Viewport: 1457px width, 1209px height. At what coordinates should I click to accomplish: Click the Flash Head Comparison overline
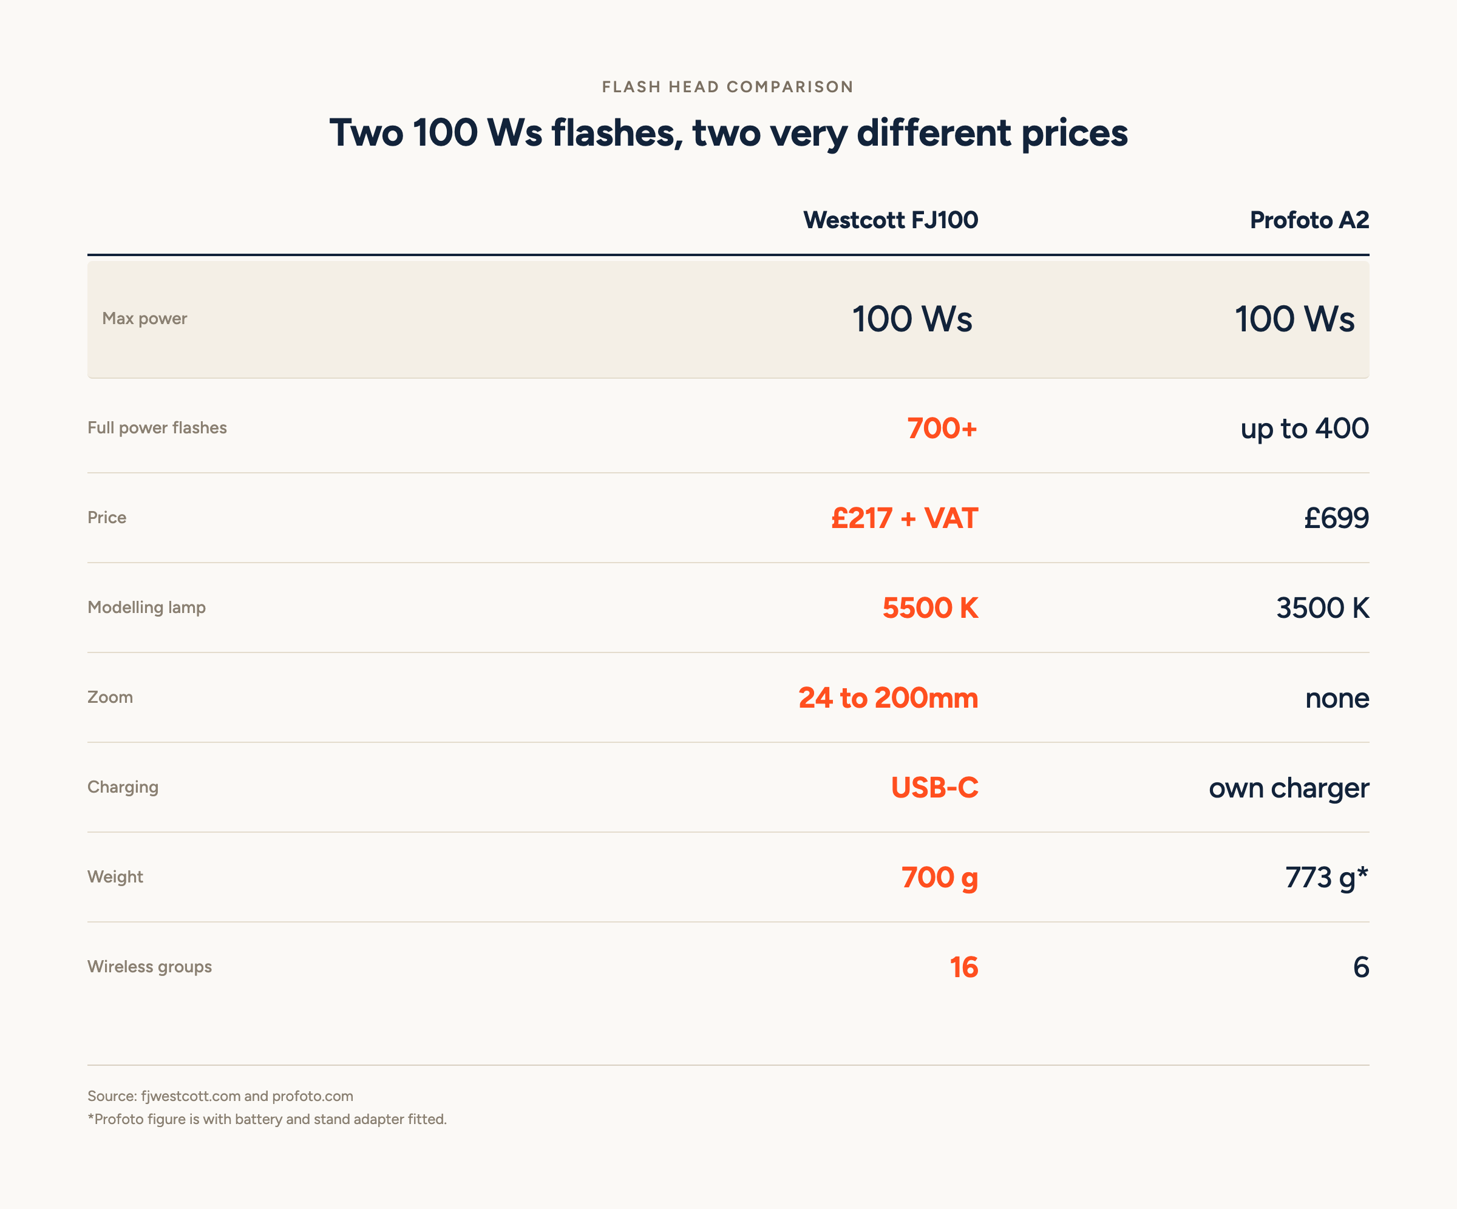click(x=728, y=87)
